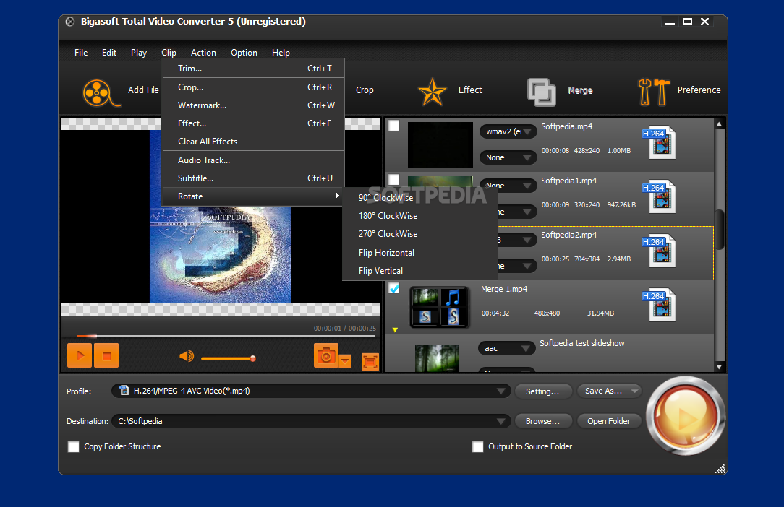Click the Setting... button
784x507 pixels.
pos(542,391)
